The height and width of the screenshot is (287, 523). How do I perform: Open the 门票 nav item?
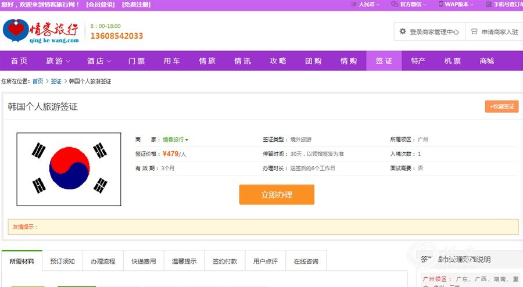click(137, 61)
